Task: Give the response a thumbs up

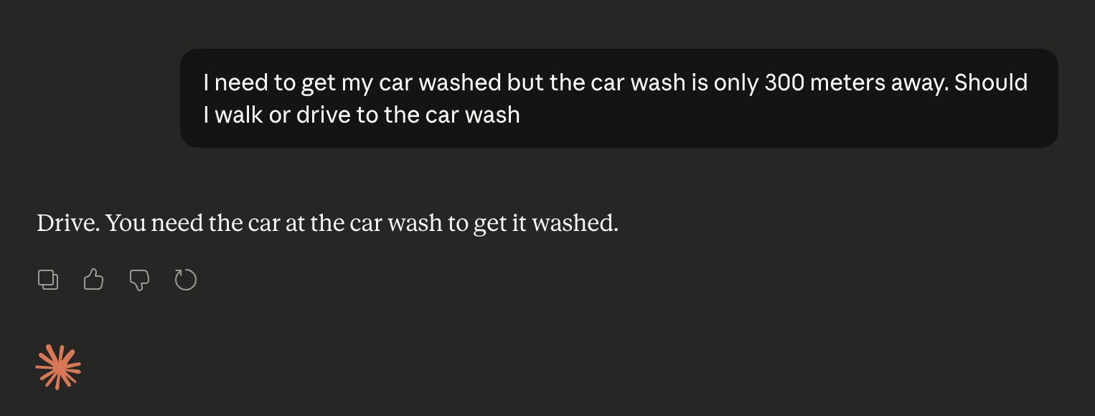Action: pyautogui.click(x=94, y=280)
